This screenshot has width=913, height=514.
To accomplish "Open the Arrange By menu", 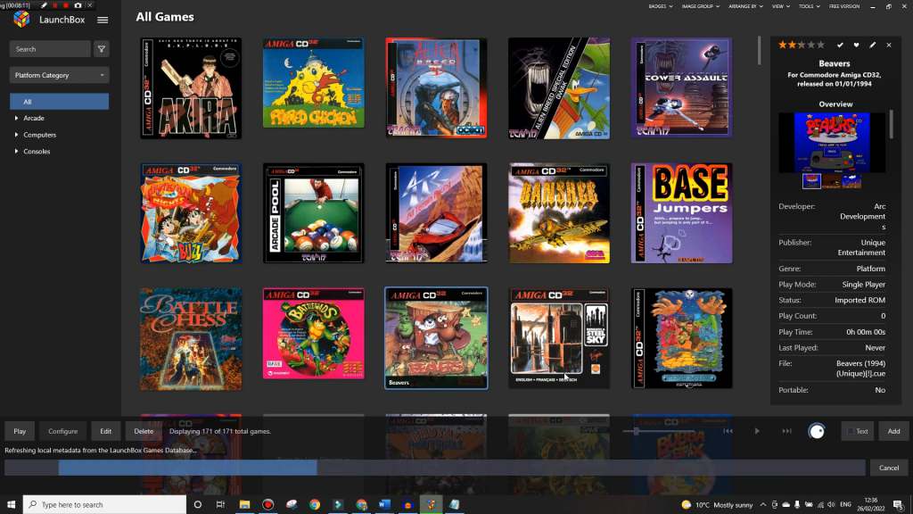I will [745, 6].
